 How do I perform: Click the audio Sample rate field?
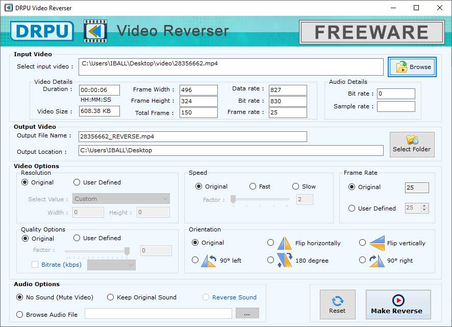(396, 106)
